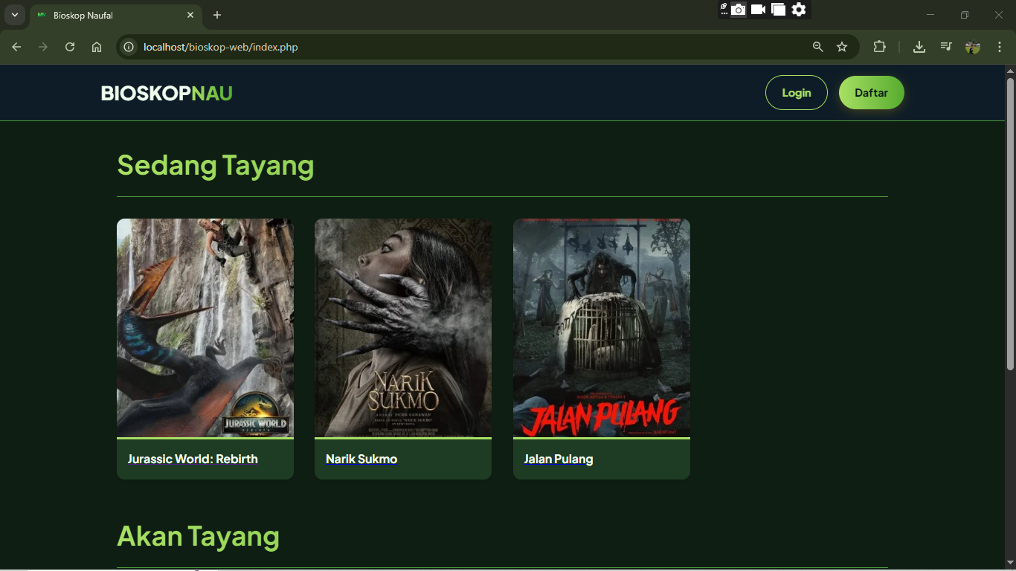
Task: Open the browser profile avatar menu
Action: click(x=973, y=46)
